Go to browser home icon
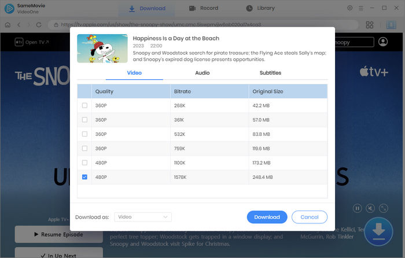Image resolution: width=405 pixels, height=258 pixels. [x=8, y=25]
